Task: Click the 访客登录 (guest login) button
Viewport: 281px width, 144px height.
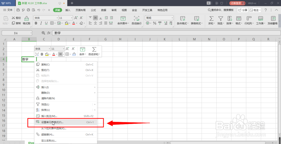Action: (237, 3)
